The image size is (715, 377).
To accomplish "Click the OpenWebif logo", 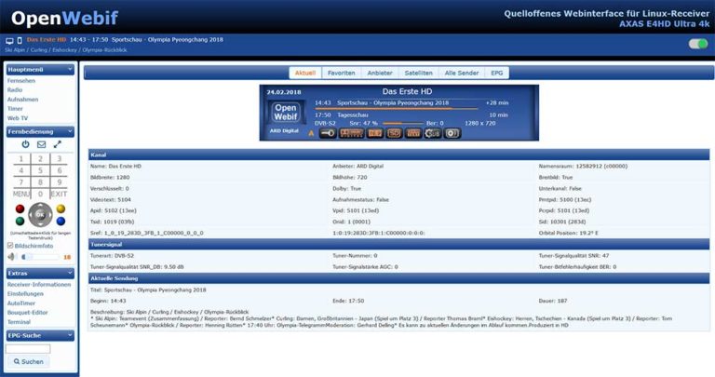I will pyautogui.click(x=64, y=19).
